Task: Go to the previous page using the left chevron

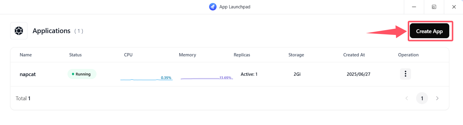Action: click(407, 98)
